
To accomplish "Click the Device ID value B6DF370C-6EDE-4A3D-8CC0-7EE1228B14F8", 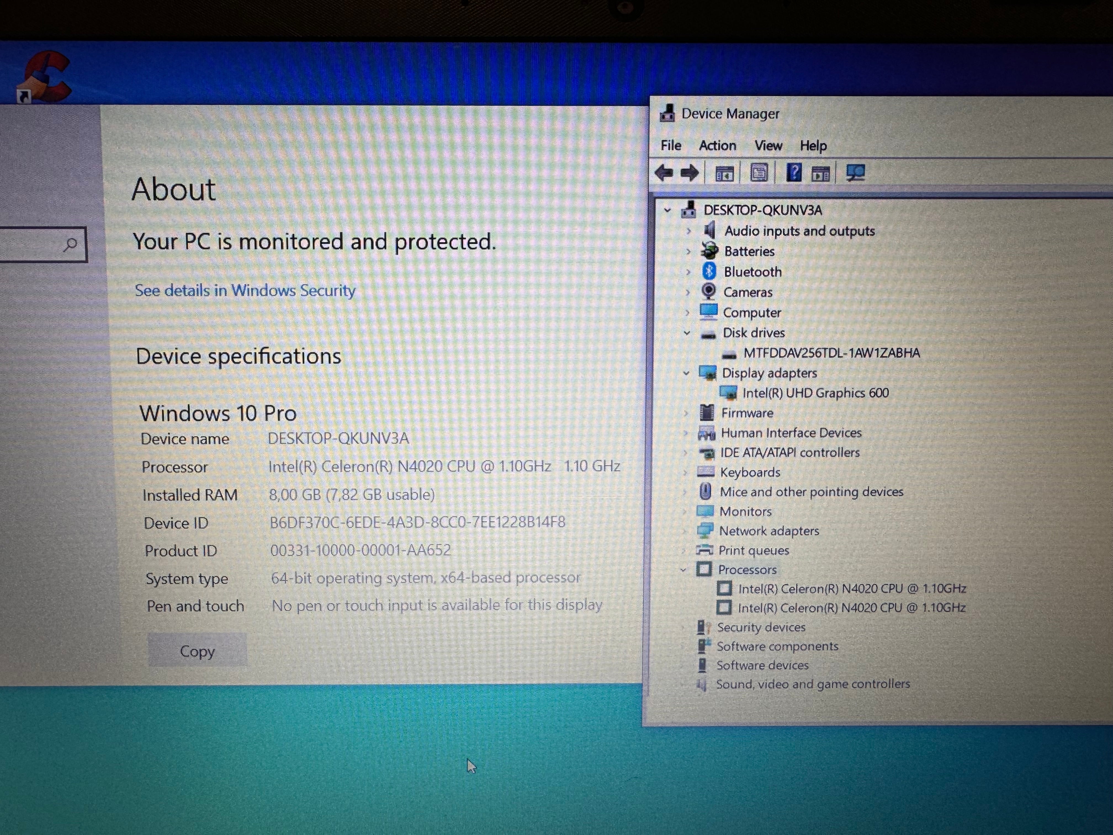I will pos(418,522).
